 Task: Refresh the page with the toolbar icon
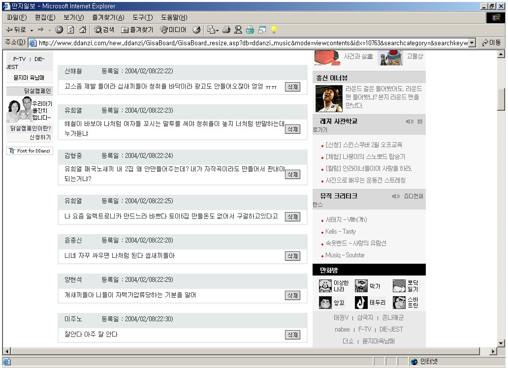tap(71, 30)
